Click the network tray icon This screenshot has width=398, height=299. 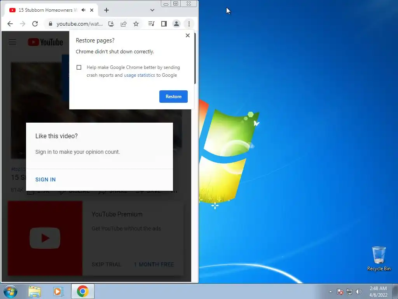coord(349,292)
